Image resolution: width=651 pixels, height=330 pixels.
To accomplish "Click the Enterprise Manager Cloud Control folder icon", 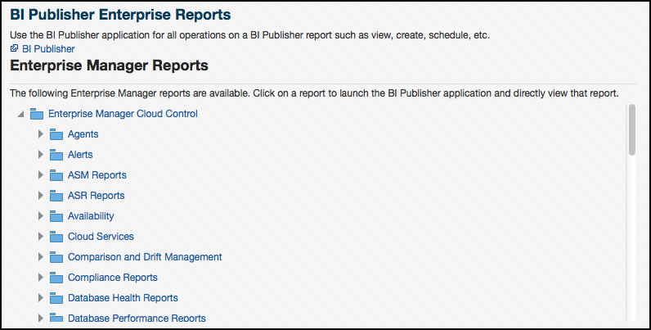I will point(37,114).
